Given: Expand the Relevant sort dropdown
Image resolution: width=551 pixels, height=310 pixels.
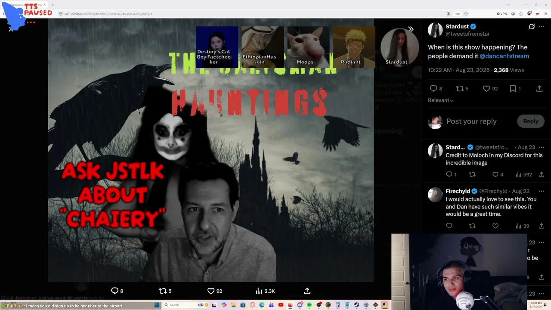Looking at the screenshot, I should pos(440,100).
